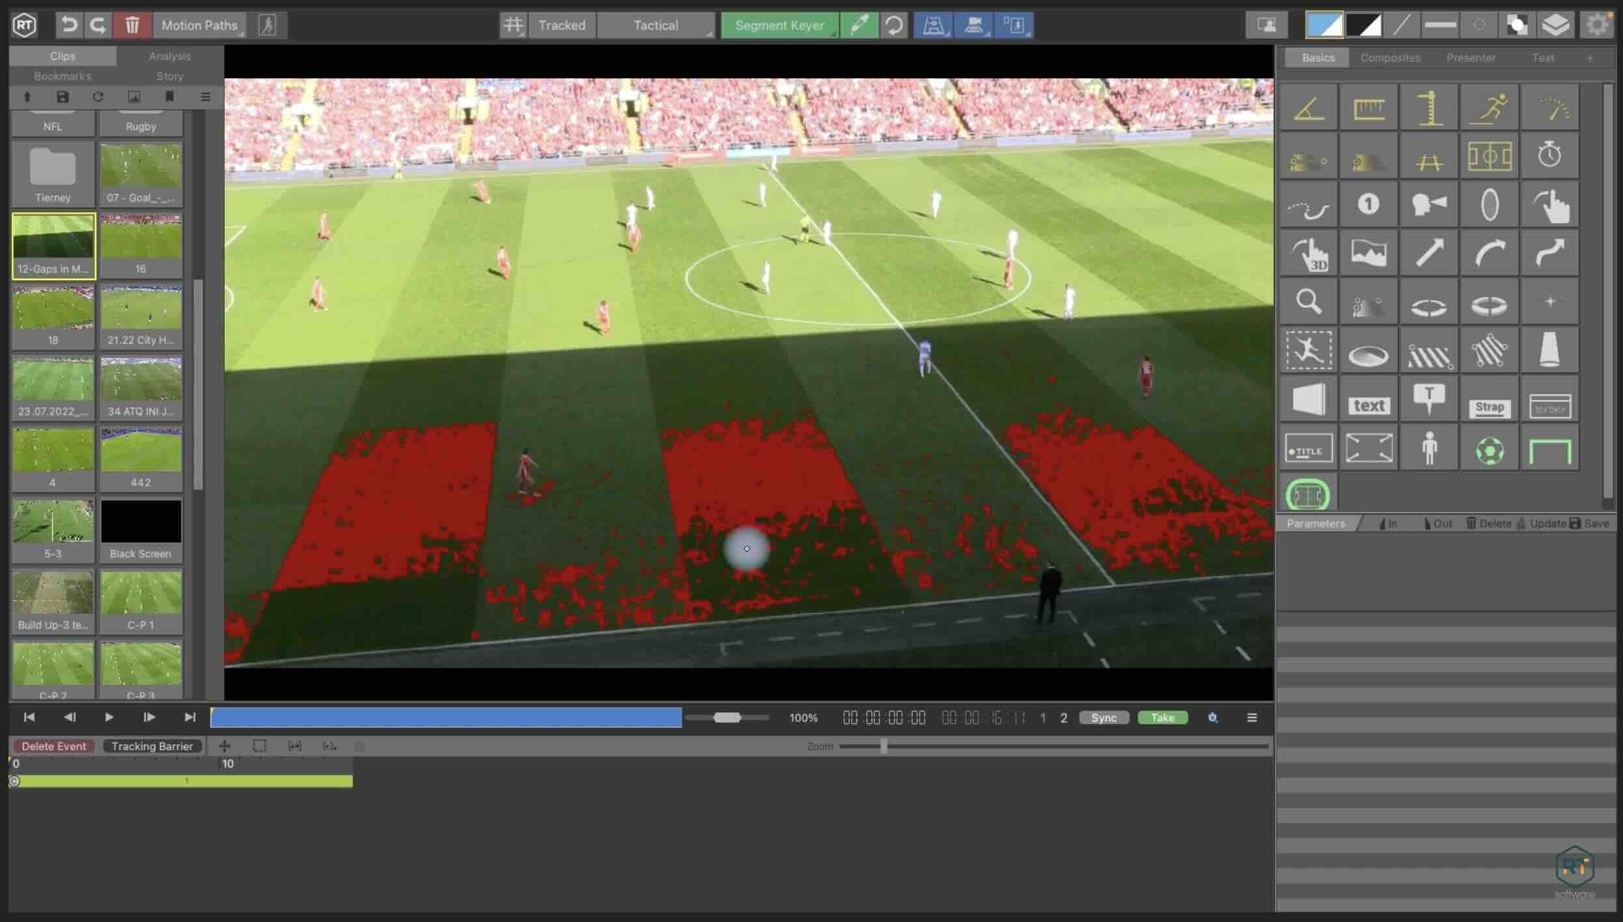Open the football pitch overlay tool
Image resolution: width=1623 pixels, height=922 pixels.
pyautogui.click(x=1490, y=155)
